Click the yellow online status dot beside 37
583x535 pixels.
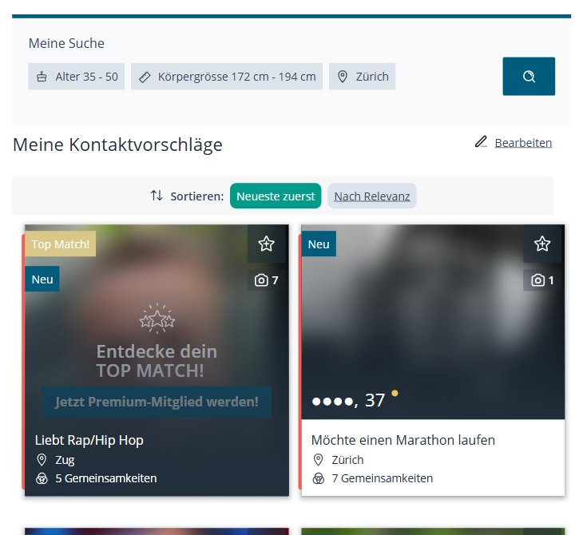pyautogui.click(x=395, y=393)
